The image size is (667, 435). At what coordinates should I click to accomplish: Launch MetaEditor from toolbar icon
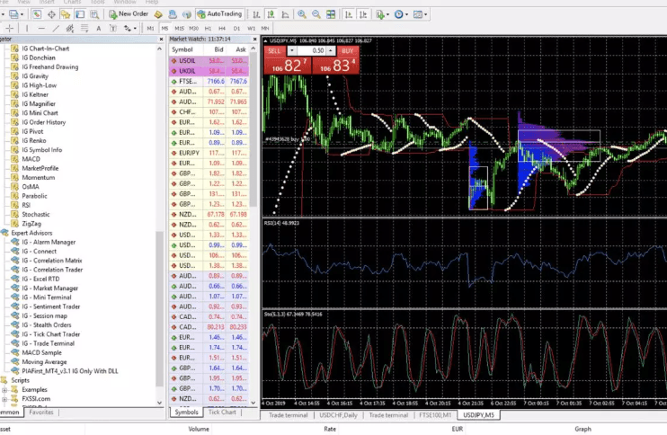pos(158,14)
